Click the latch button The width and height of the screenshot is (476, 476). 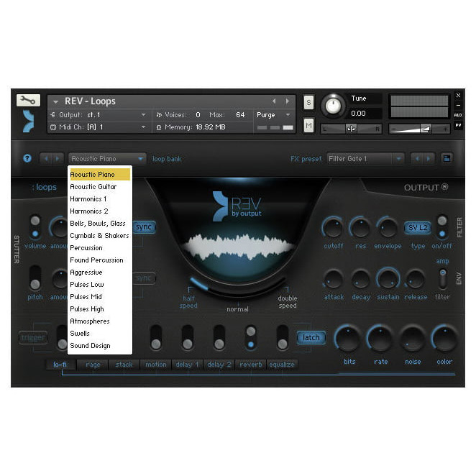point(311,337)
